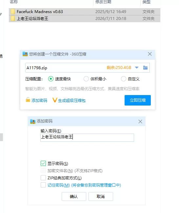Click the 取消 button
Screen dimensions: 179x213
tap(101, 196)
